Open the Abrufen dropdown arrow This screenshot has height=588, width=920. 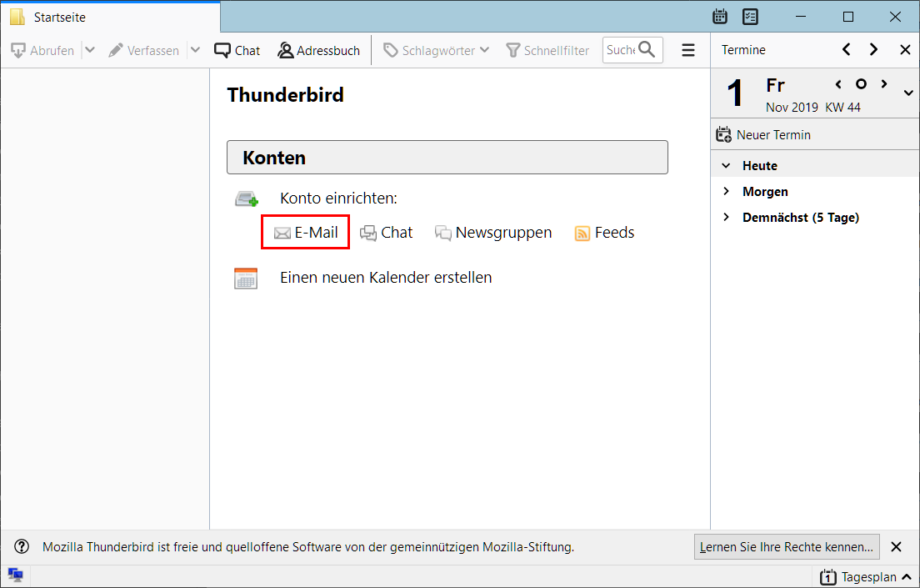point(90,50)
